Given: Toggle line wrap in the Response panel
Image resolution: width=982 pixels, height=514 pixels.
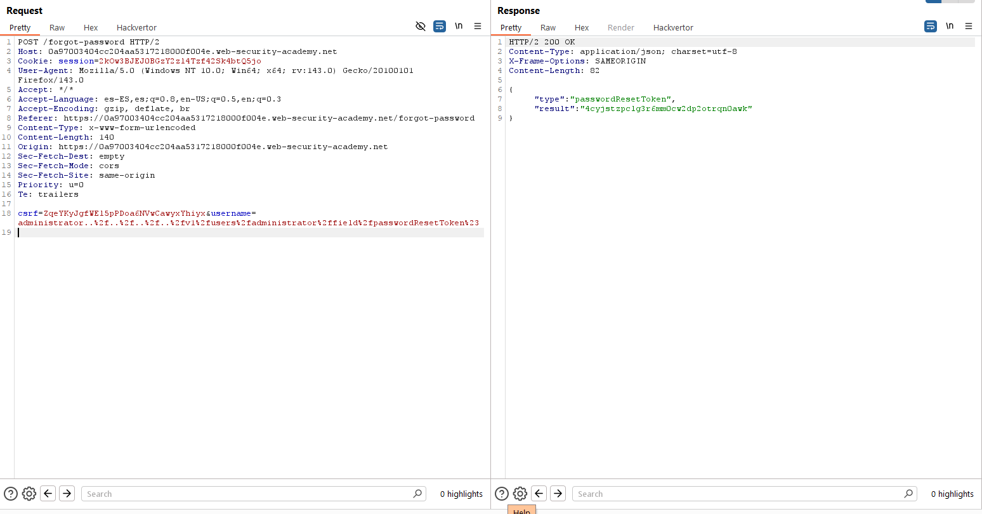Looking at the screenshot, I should 931,26.
